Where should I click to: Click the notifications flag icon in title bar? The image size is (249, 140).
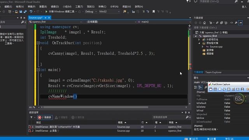coord(188,2)
